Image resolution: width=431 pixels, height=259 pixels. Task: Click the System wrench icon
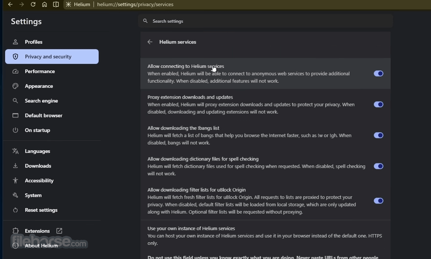[15, 195]
